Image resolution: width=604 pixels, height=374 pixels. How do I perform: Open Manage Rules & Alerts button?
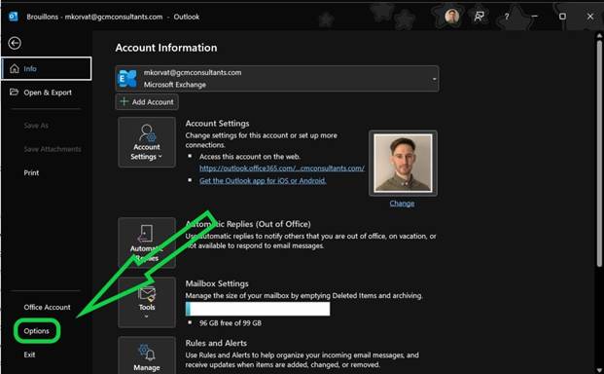147,355
